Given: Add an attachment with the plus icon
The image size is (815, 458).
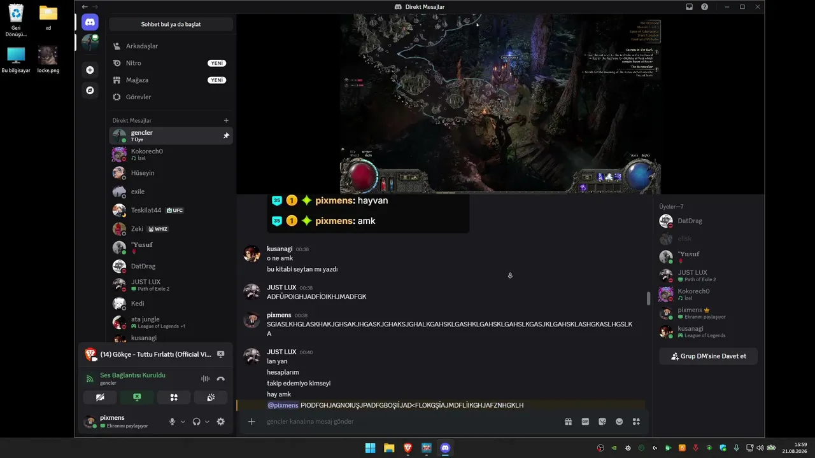Looking at the screenshot, I should 252,421.
